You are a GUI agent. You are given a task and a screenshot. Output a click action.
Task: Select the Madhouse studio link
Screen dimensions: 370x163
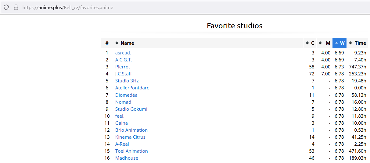(x=127, y=158)
